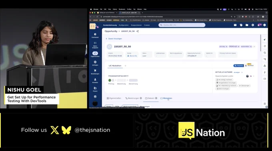Click the info icon in app header

[x=264, y=25]
